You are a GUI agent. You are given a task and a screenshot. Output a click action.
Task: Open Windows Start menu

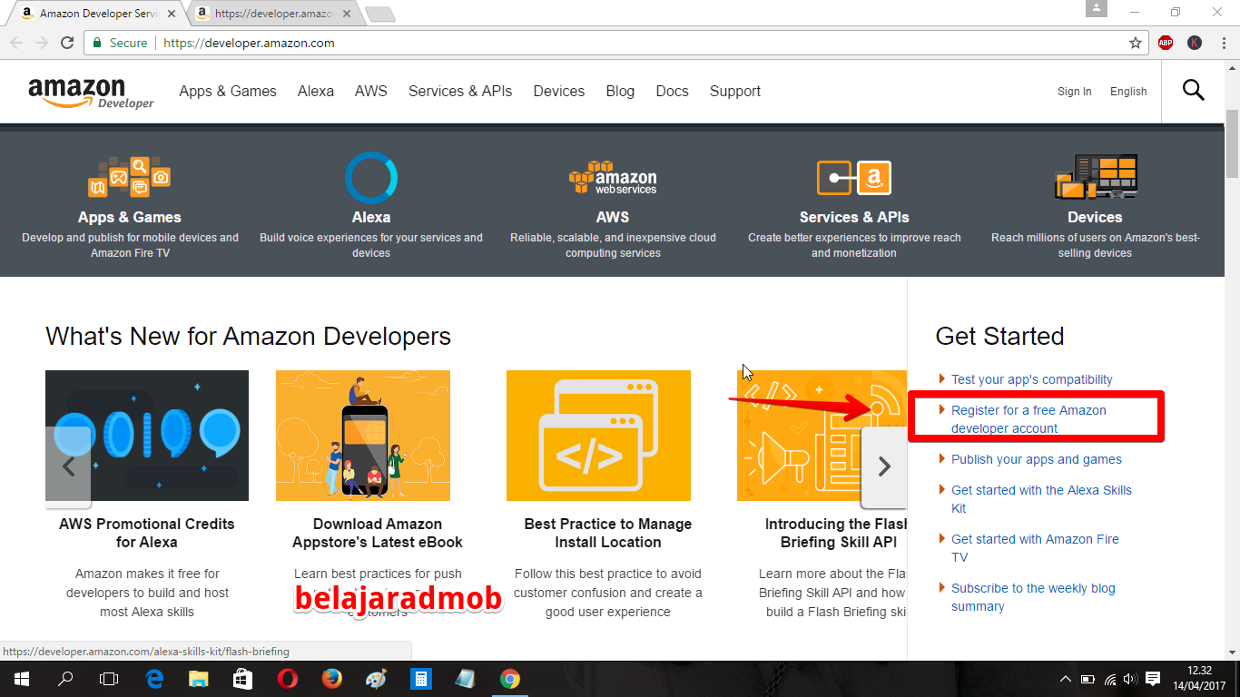(21, 679)
